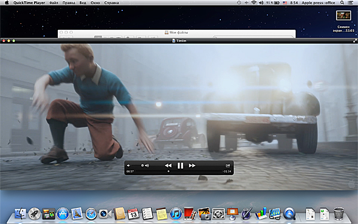Open iTunes from the dock
This screenshot has height=224, width=358.
click(x=175, y=214)
